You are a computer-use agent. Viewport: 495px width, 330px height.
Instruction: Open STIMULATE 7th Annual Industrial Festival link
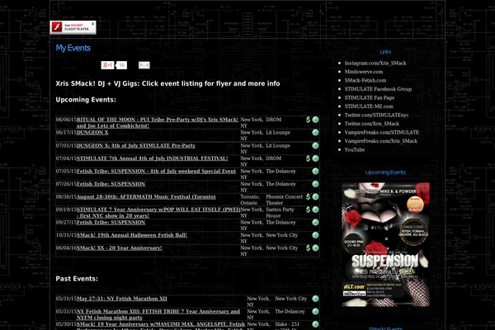point(152,158)
